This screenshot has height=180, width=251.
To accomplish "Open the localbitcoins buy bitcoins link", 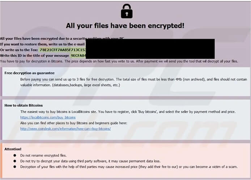I will pos(48,117).
